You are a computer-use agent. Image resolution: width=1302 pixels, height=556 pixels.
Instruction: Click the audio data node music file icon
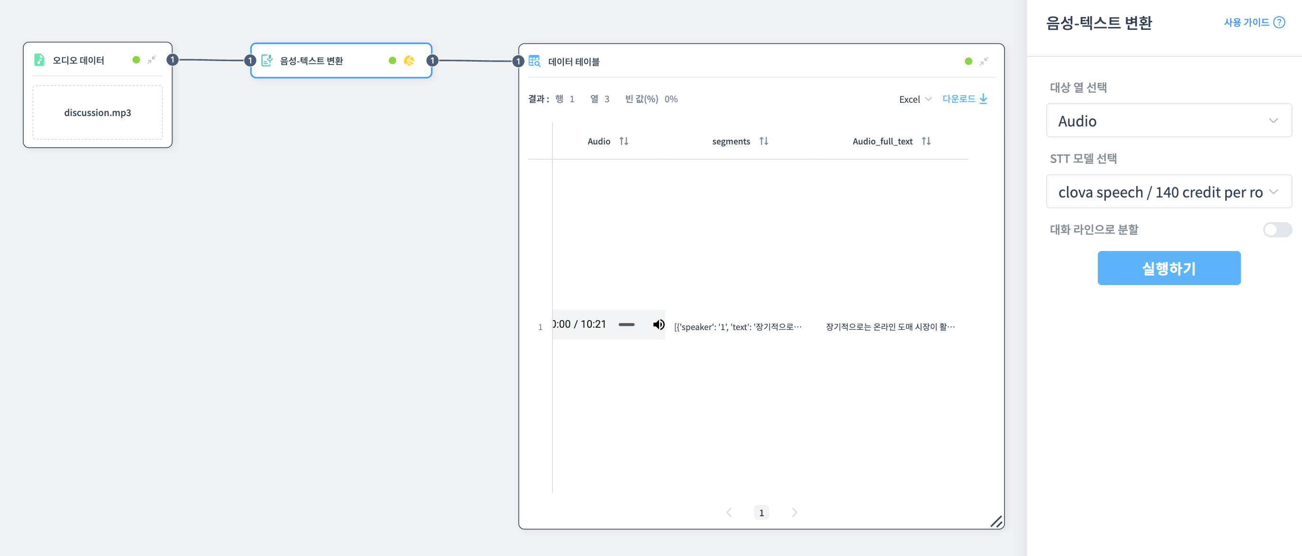point(39,60)
